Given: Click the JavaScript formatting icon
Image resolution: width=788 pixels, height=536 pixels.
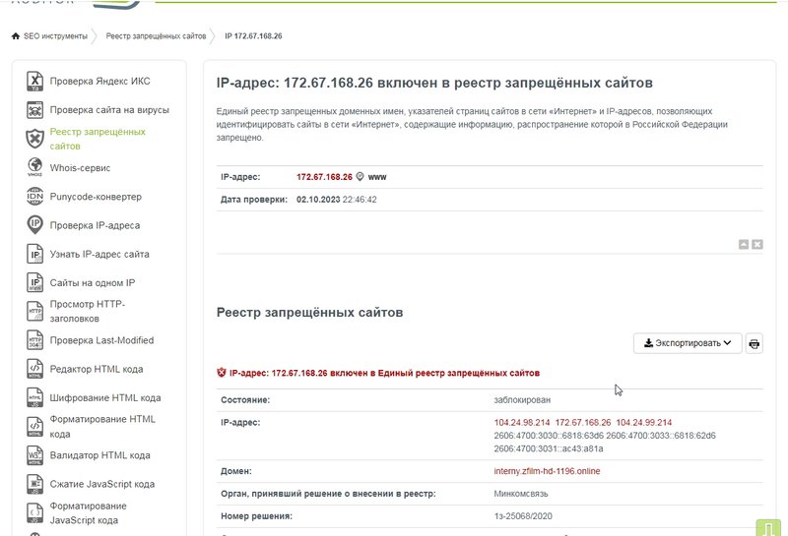Looking at the screenshot, I should tap(34, 513).
